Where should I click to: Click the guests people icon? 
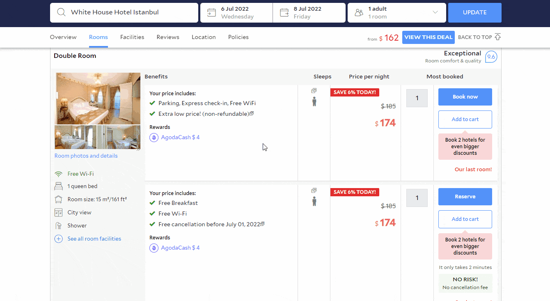359,13
